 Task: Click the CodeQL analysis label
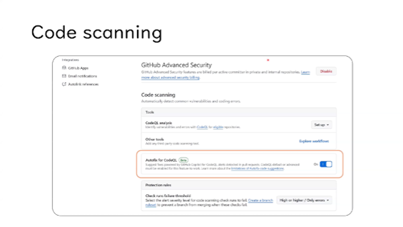[159, 123]
